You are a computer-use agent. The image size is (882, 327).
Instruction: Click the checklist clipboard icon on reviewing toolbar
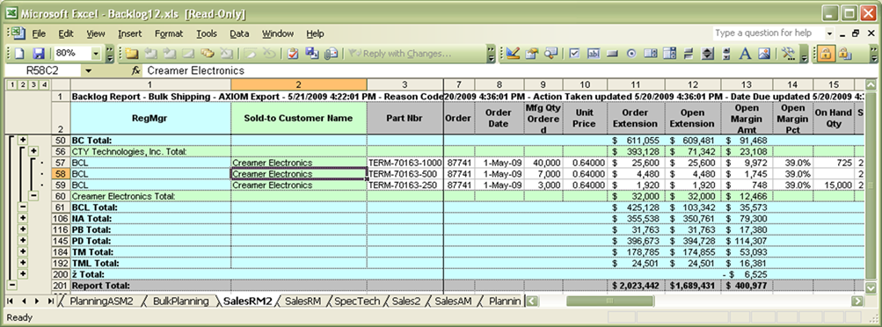(x=293, y=54)
